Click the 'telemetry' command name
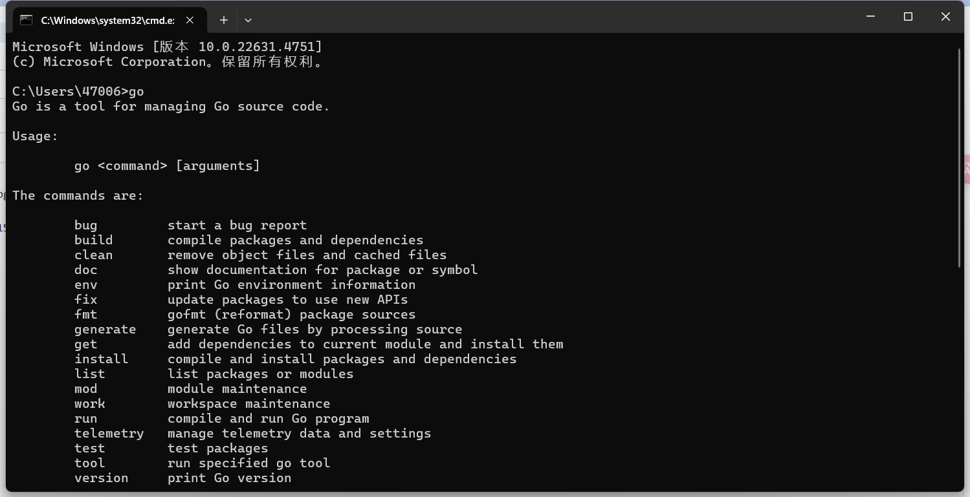 (109, 434)
